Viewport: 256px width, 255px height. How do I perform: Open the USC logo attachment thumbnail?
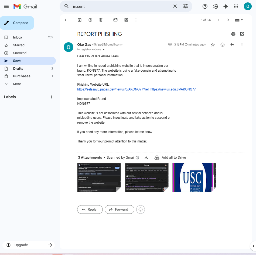194,177
